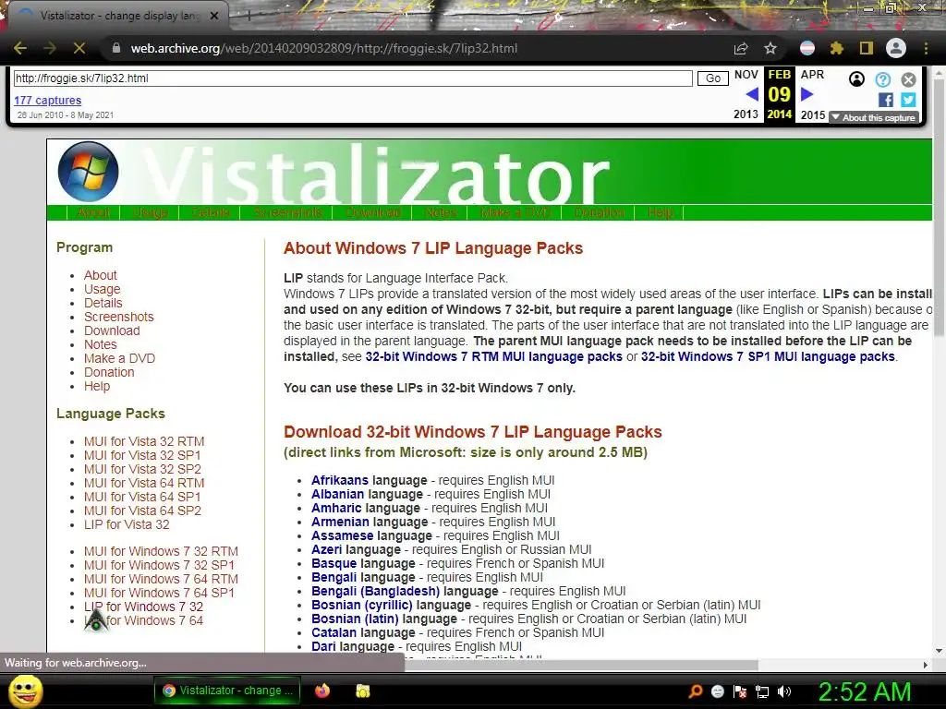
Task: Open MUI for Vista 32 SP2 link
Action: tap(142, 469)
